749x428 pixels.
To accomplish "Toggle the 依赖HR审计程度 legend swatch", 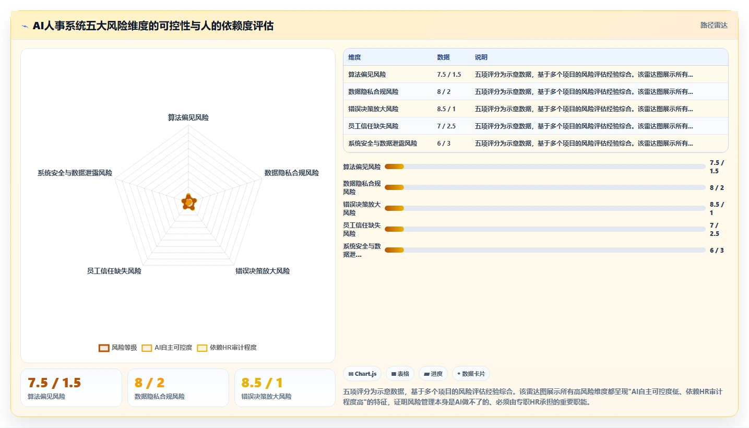I will 202,348.
